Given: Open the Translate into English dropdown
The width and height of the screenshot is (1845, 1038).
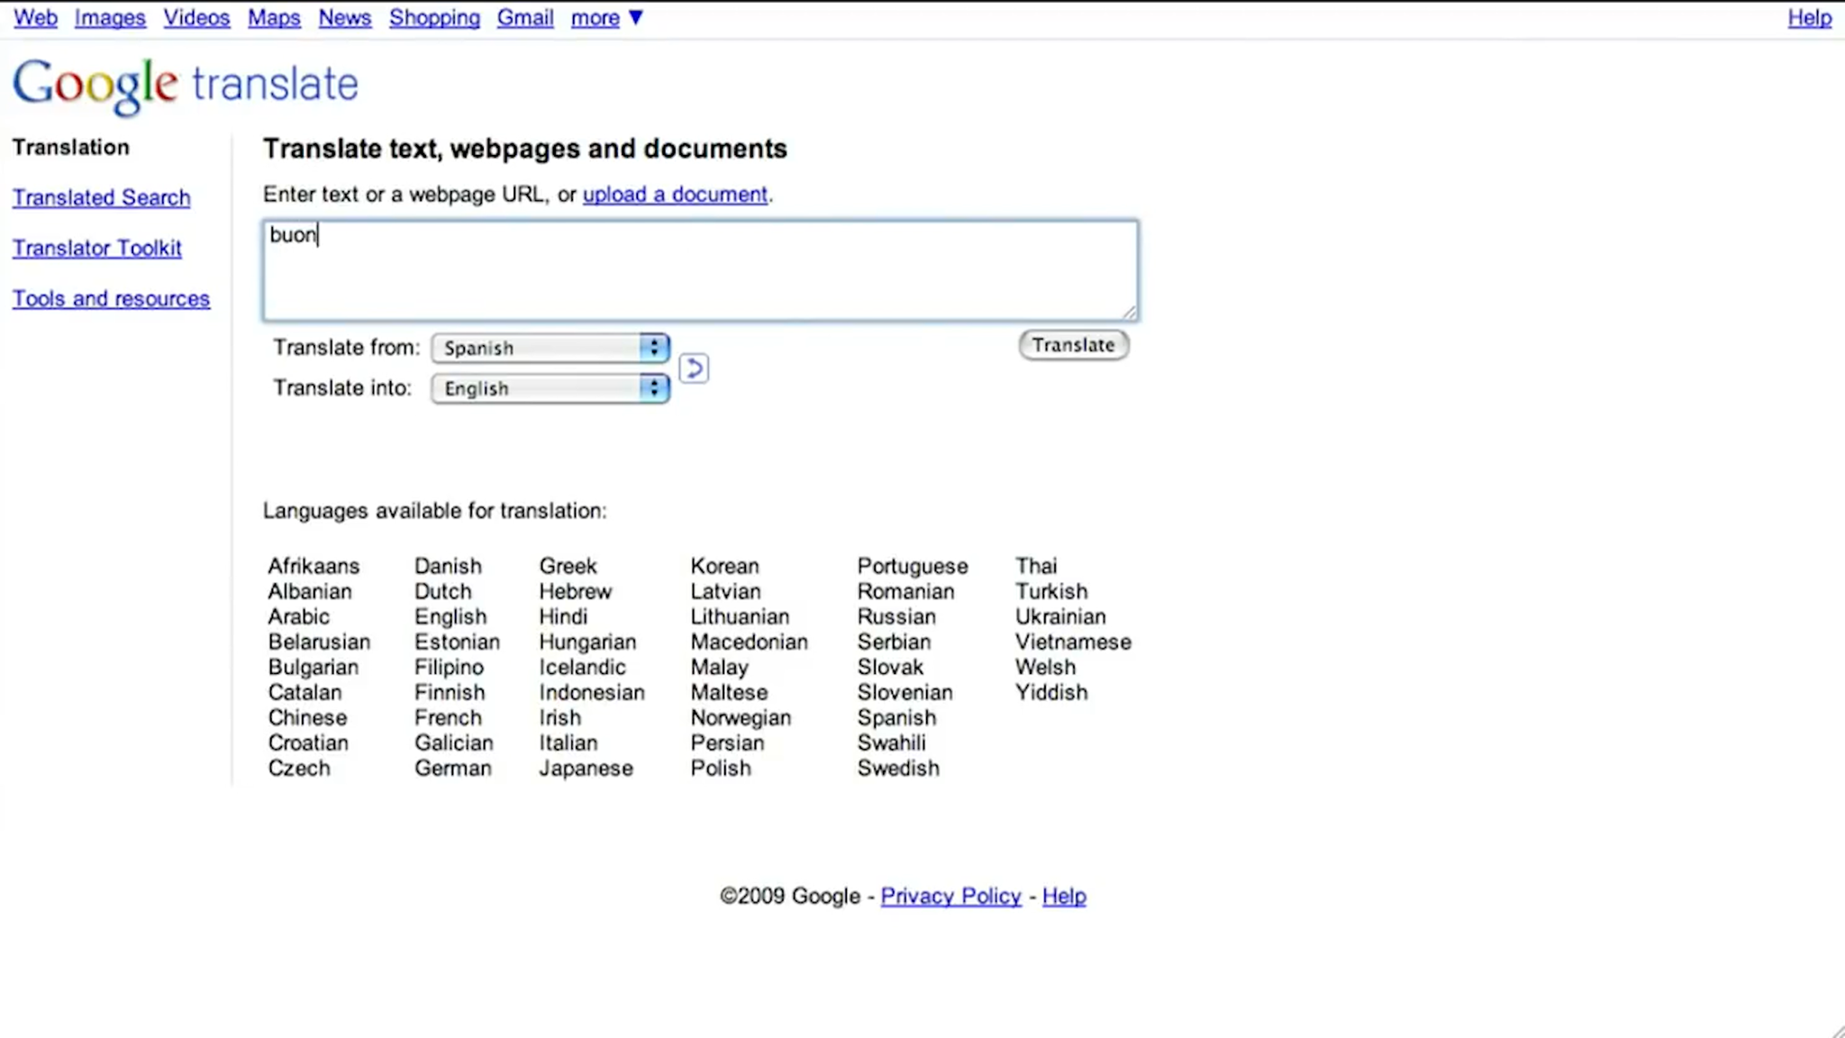Looking at the screenshot, I should point(550,388).
